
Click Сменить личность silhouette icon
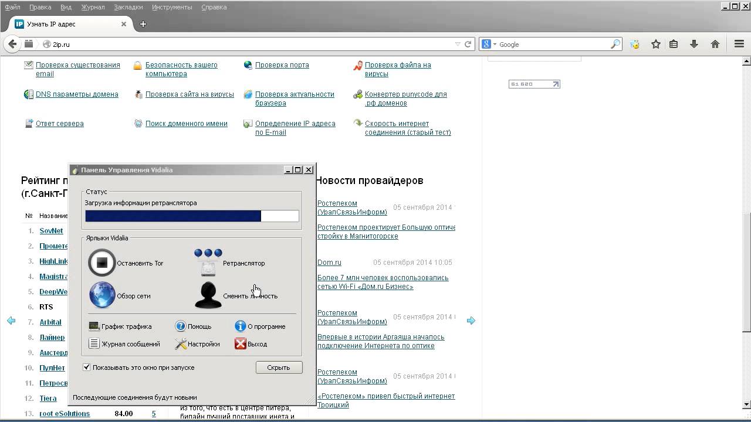pyautogui.click(x=208, y=295)
